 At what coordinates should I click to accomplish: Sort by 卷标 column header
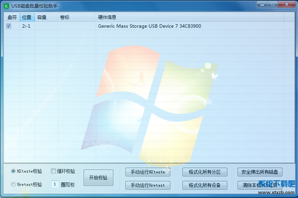coord(77,17)
